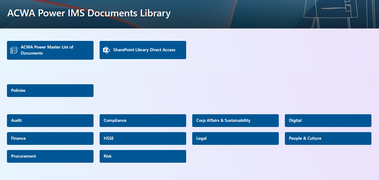Screen dimensions: 379x180
Task: Open the Risk documents tile
Action: coord(143,156)
